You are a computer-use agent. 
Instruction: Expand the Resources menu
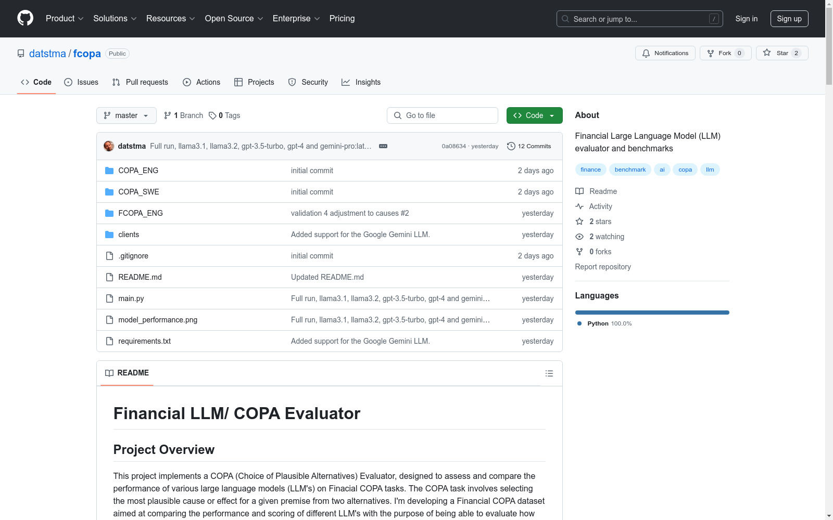171,19
